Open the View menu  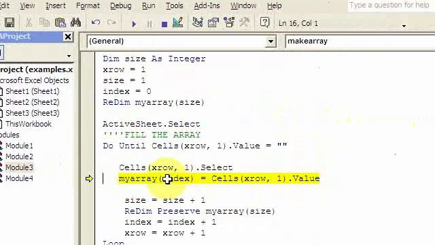click(27, 5)
